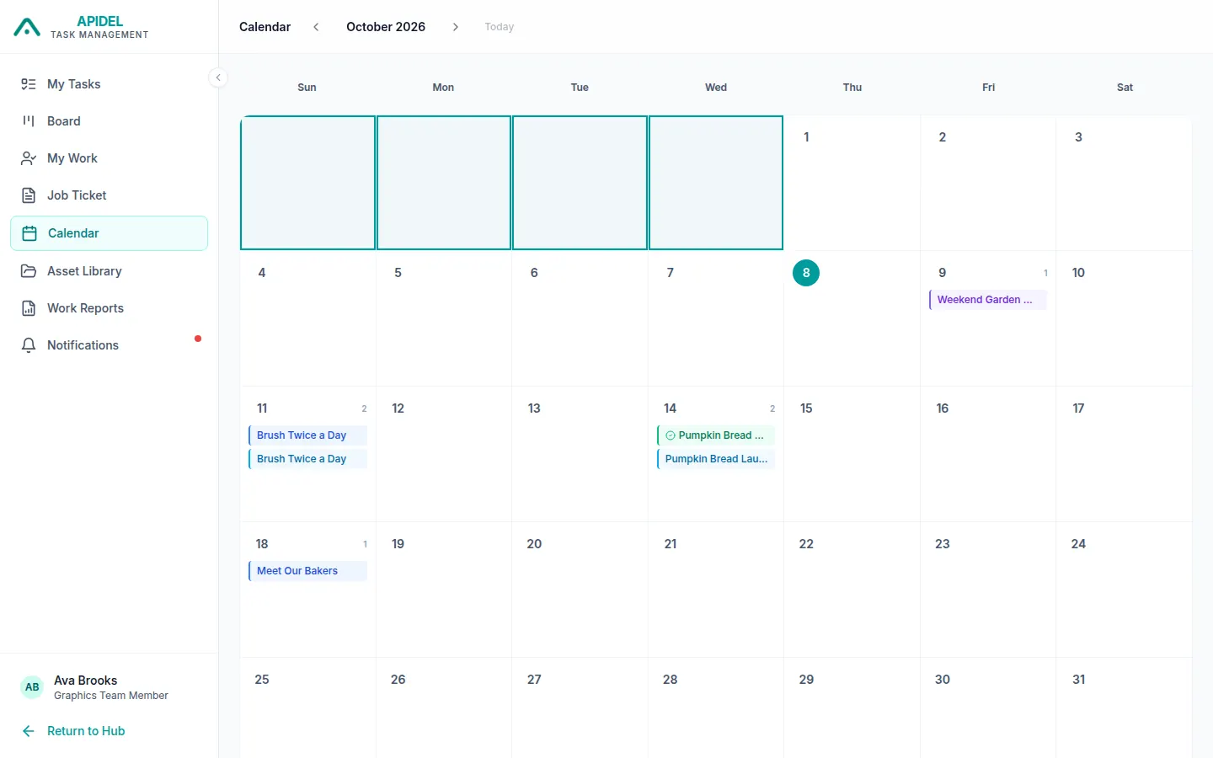Click the Board columns icon
The image size is (1213, 758).
(x=29, y=121)
